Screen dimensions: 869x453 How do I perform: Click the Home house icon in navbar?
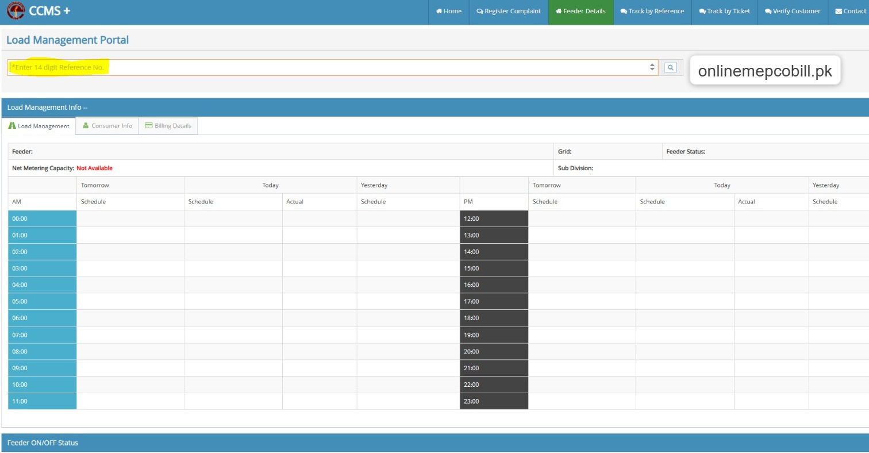pos(439,11)
